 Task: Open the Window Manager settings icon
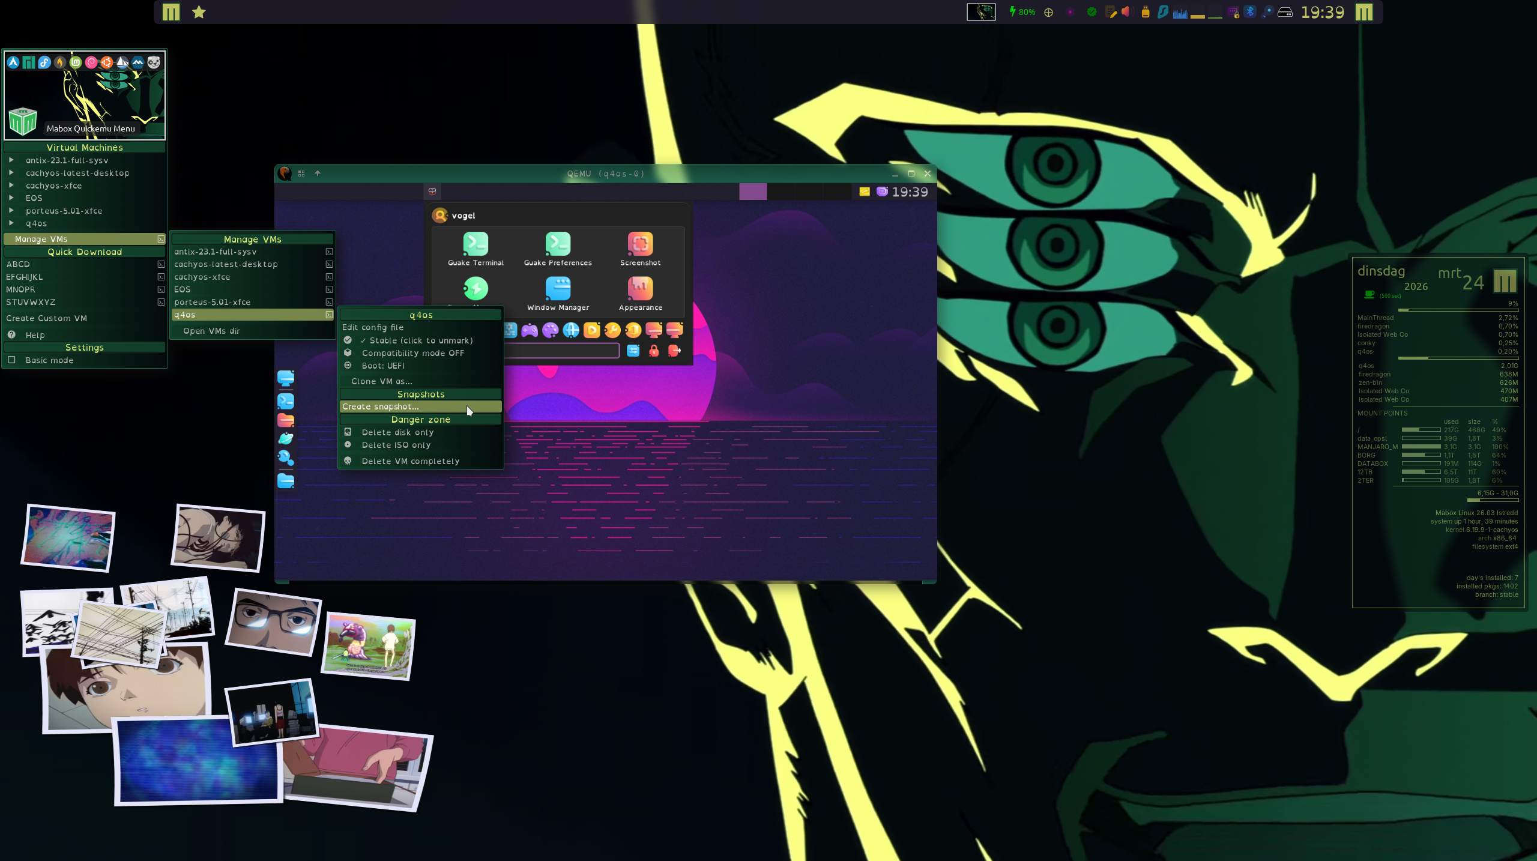coord(558,289)
